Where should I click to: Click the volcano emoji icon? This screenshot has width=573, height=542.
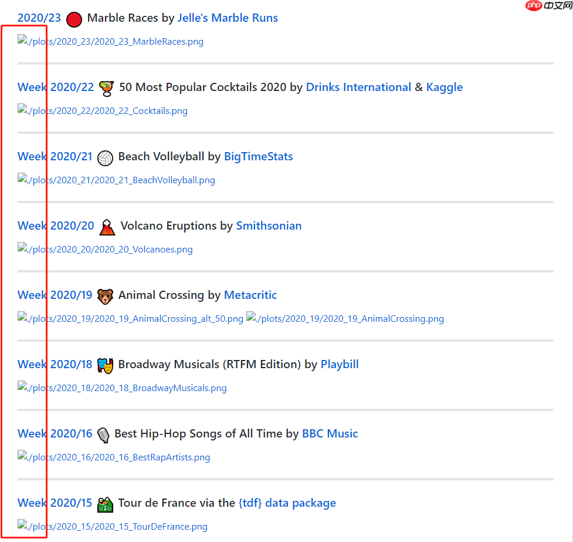107,227
